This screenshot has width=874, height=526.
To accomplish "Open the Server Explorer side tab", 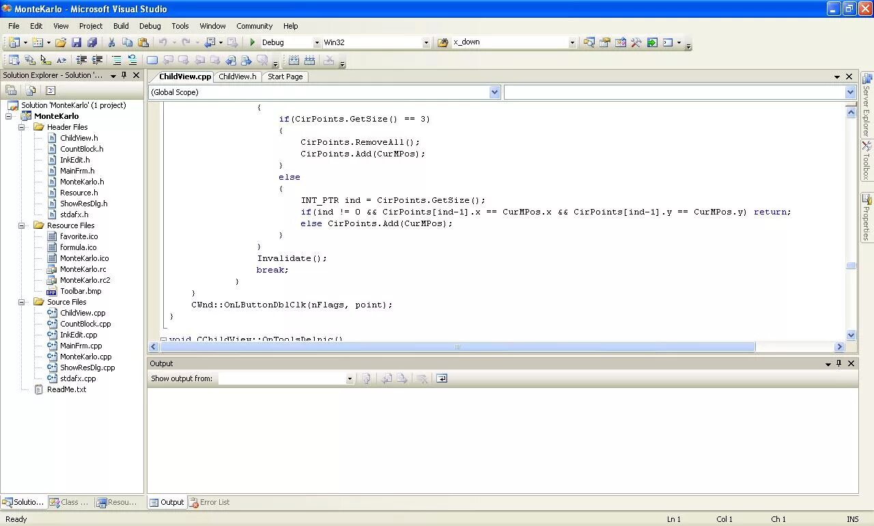I will [866, 105].
